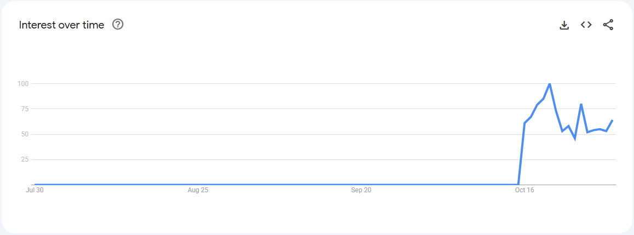The width and height of the screenshot is (634, 235).
Task: Click the last data point on the line
Action: [x=612, y=121]
